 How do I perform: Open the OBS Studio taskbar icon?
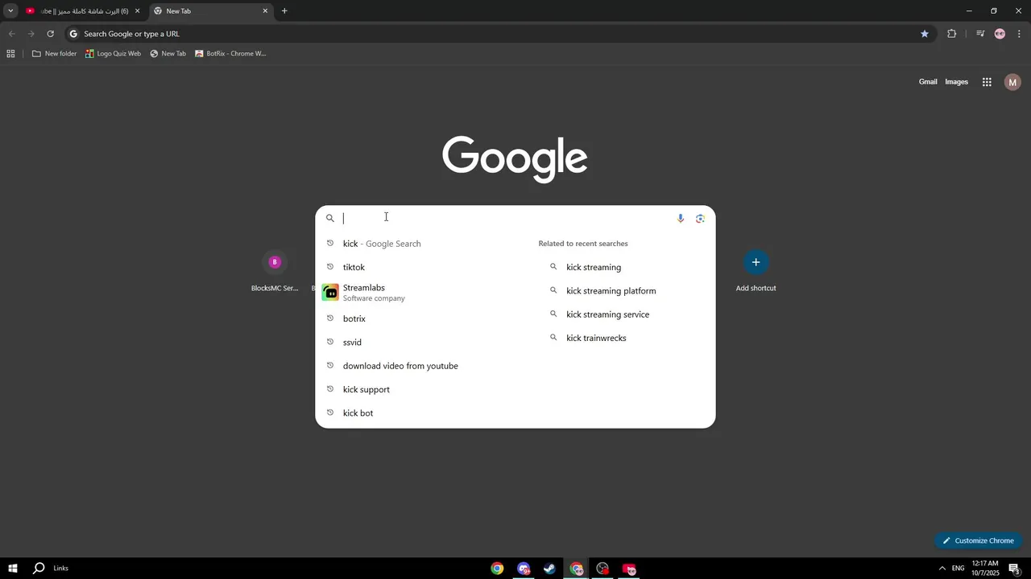tap(602, 569)
